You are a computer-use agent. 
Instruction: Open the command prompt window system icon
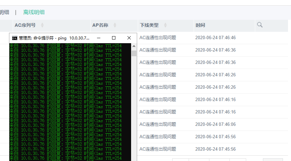(x=15, y=38)
